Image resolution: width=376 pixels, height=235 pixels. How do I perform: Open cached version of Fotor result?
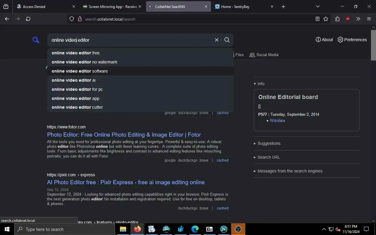(223, 160)
